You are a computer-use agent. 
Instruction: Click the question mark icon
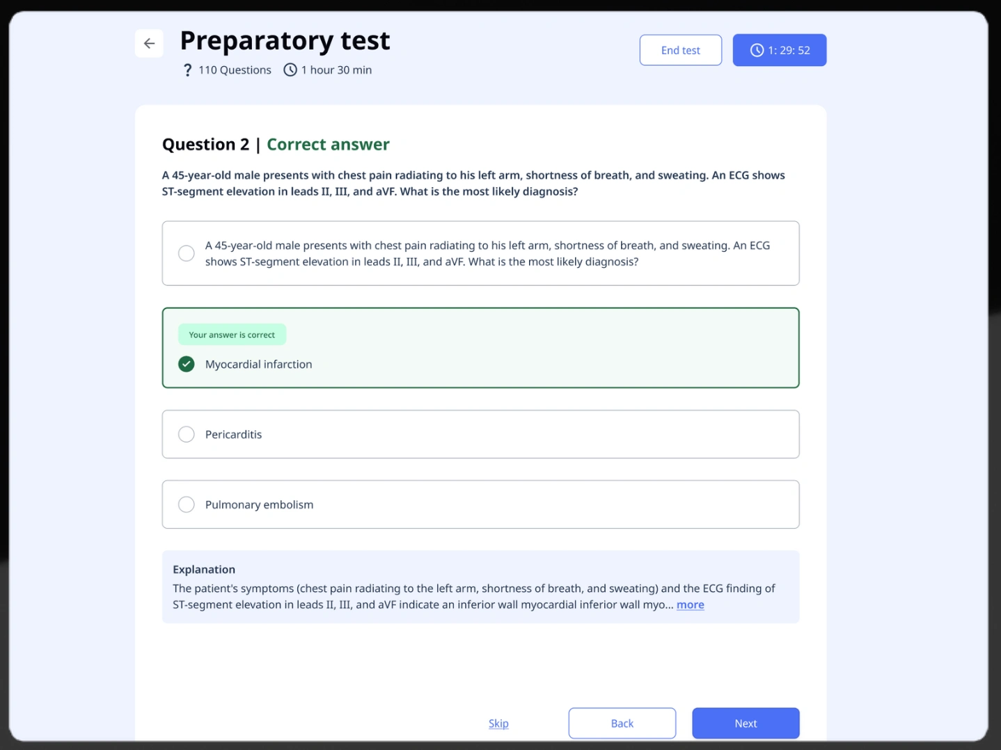point(187,70)
